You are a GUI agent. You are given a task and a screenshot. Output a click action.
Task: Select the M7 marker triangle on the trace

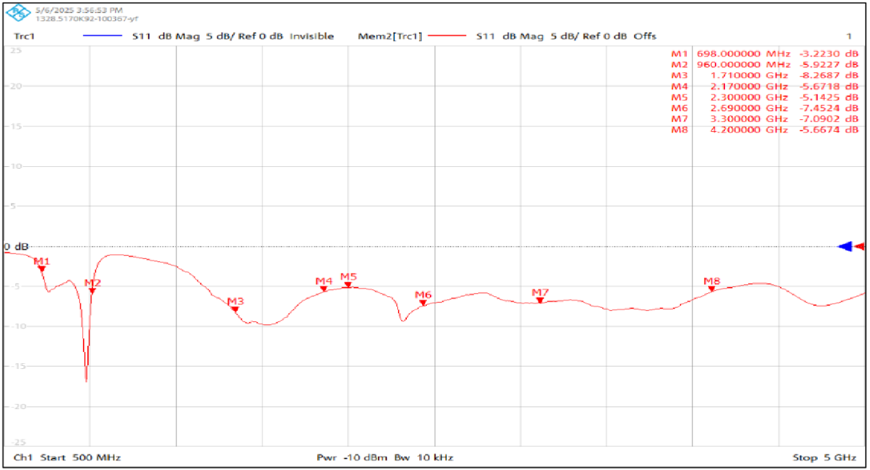click(x=540, y=301)
